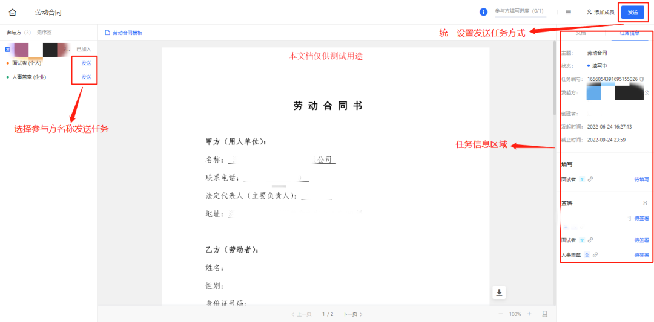Viewport: 654px width, 322px height.
Task: Click the 100% zoom level
Action: 515,314
